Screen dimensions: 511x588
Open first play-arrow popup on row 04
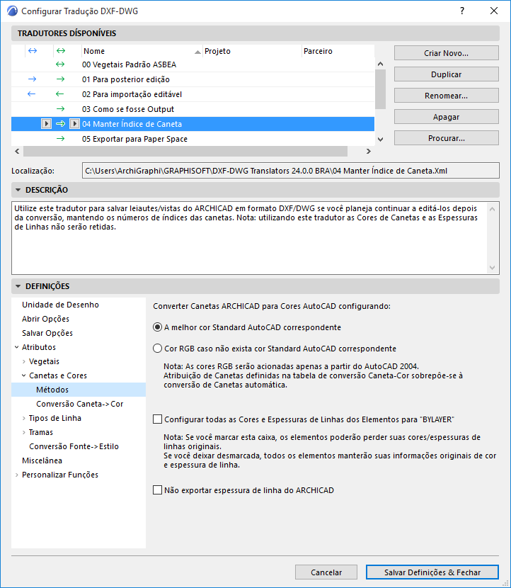click(46, 124)
